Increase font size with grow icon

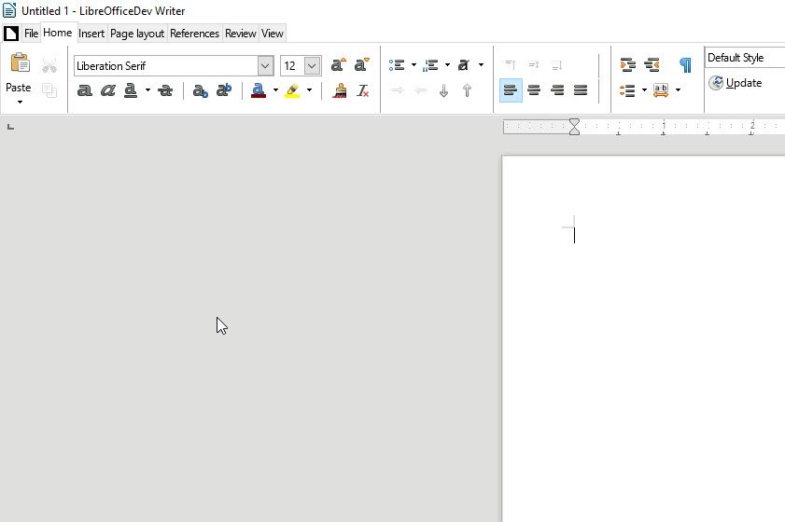(x=339, y=65)
